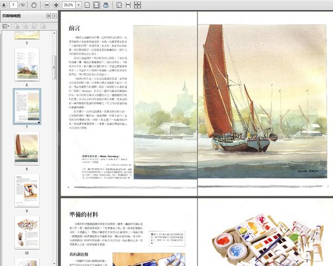Select the page 8 sailboat thumbnail

[27, 149]
